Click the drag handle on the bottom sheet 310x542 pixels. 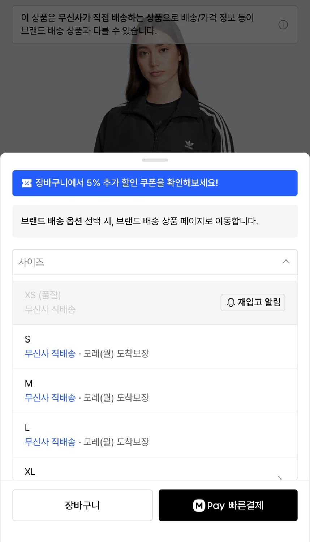[x=155, y=159]
